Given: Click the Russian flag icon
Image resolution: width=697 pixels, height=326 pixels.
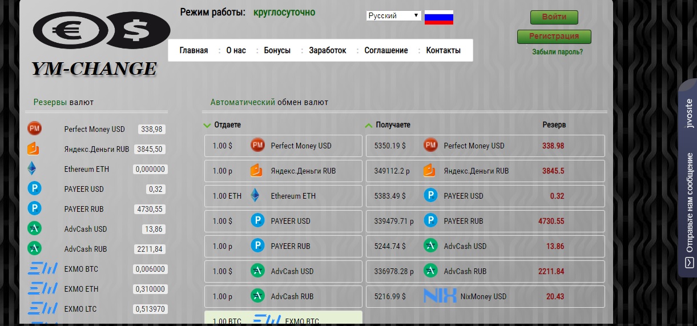Looking at the screenshot, I should point(438,17).
